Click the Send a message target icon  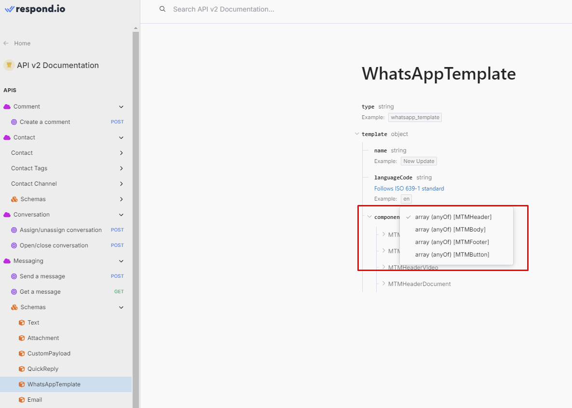[14, 276]
